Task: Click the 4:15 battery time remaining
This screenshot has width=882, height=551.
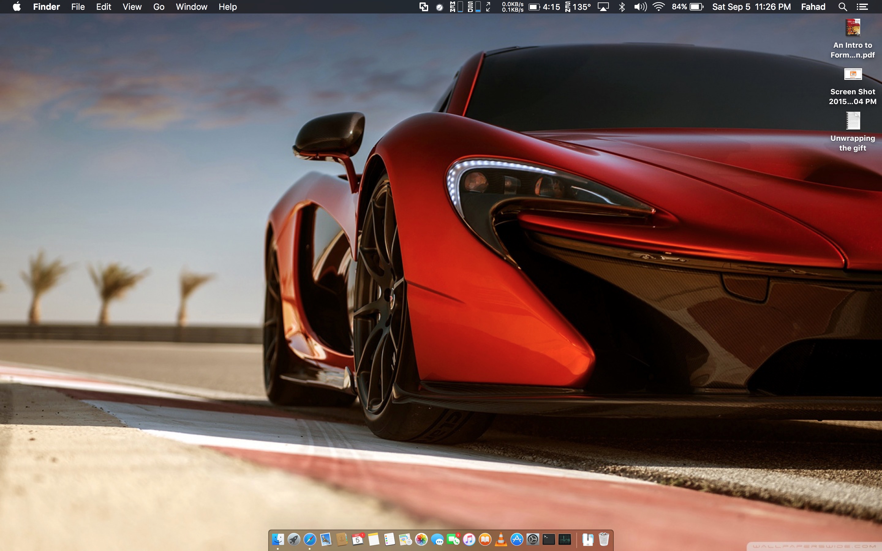Action: [545, 6]
